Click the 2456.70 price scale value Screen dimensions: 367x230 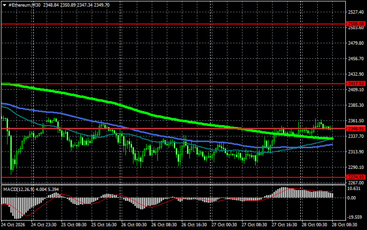tap(356, 58)
